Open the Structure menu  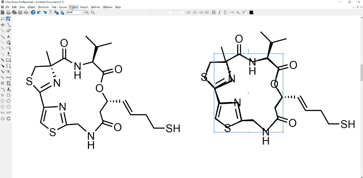point(43,7)
